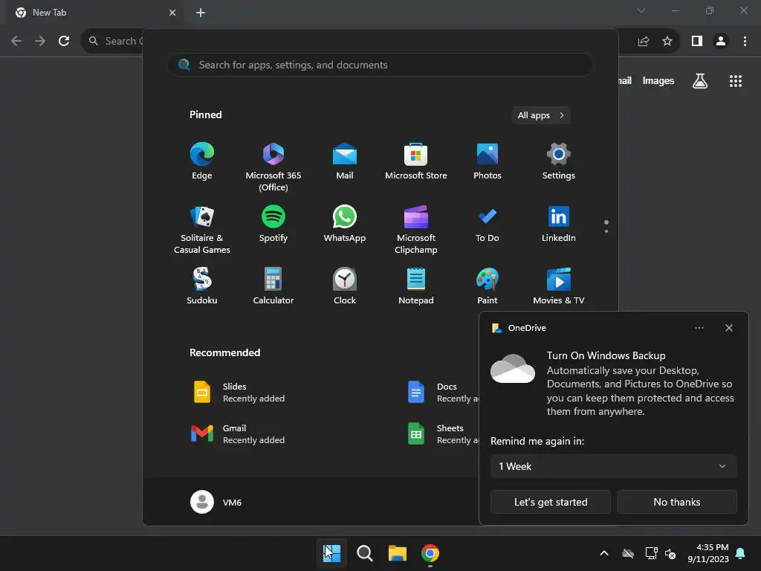This screenshot has height=571, width=761.
Task: Reload the Chrome page
Action: (x=64, y=41)
